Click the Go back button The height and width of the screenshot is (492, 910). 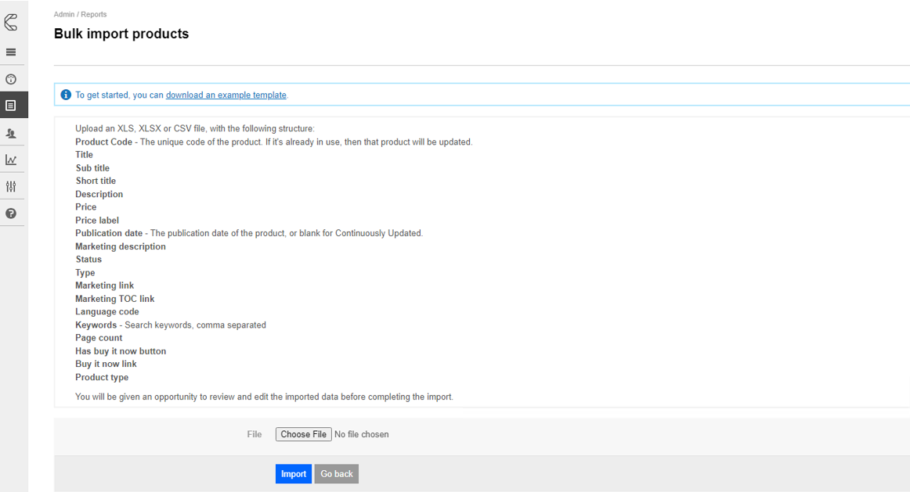pyautogui.click(x=337, y=474)
